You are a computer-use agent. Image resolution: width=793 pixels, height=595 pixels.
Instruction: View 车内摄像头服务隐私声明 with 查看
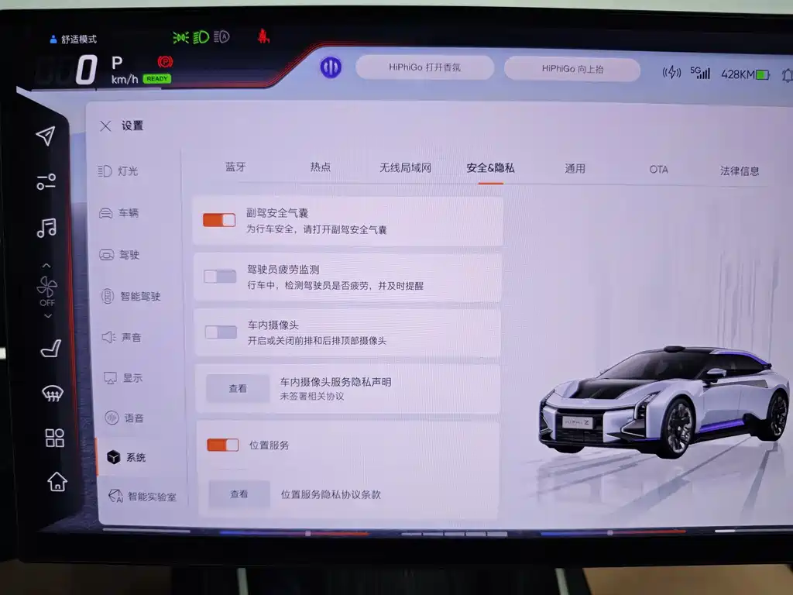(x=238, y=389)
